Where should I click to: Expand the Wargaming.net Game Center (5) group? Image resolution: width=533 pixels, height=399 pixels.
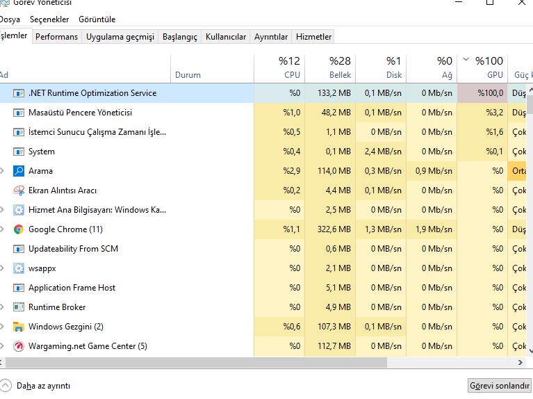coord(2,346)
